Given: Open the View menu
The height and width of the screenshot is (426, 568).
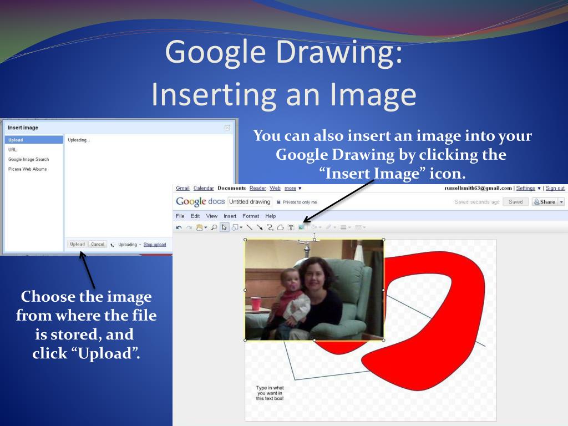Looking at the screenshot, I should click(211, 216).
